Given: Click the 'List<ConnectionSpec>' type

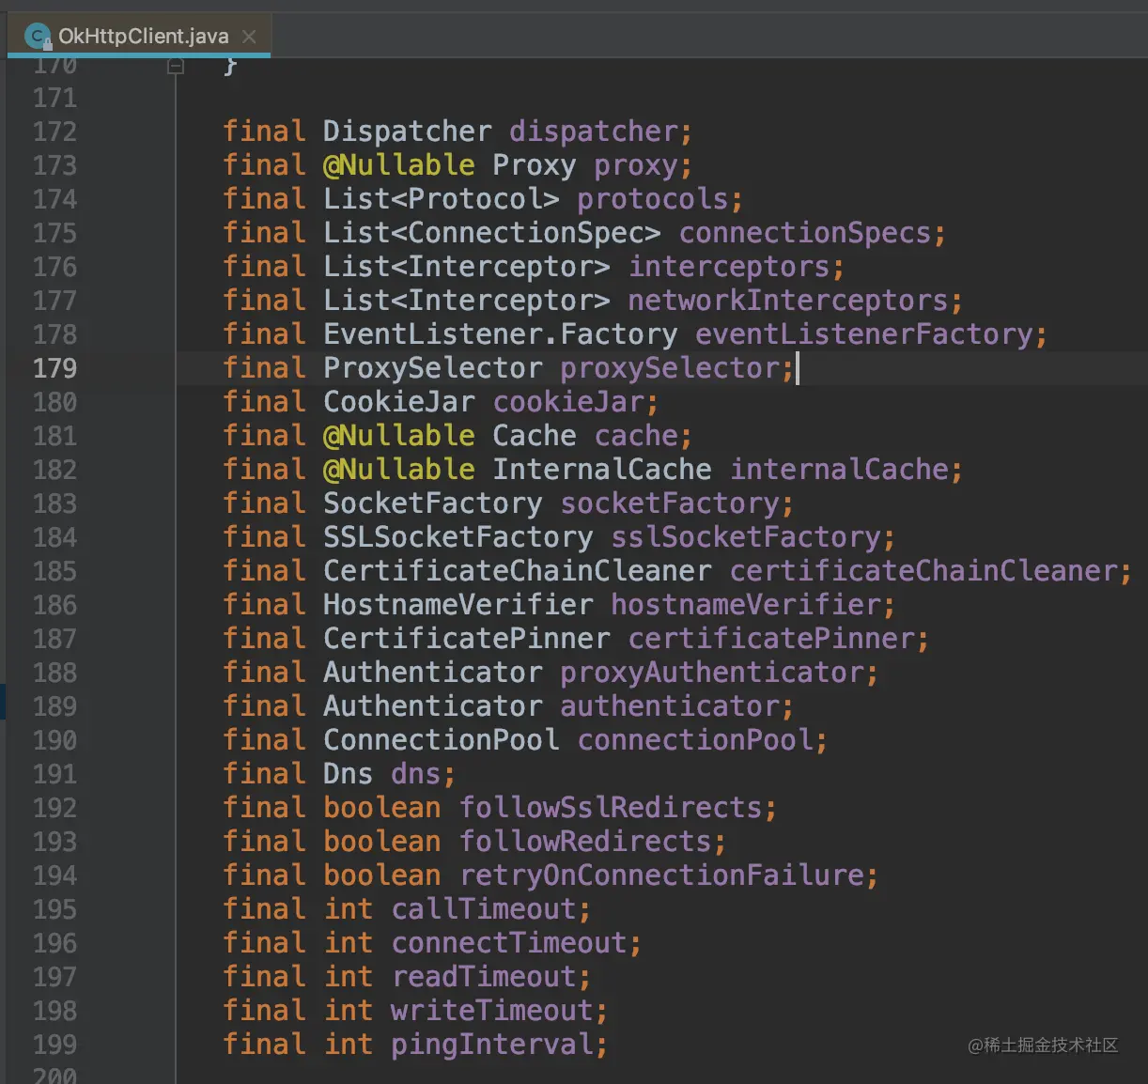Looking at the screenshot, I should 492,233.
